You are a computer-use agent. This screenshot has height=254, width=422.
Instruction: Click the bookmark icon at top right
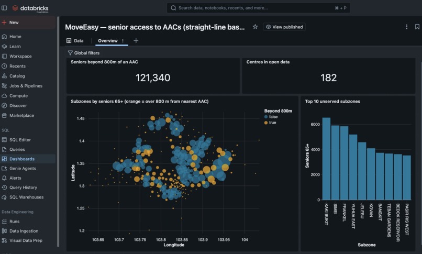pyautogui.click(x=417, y=27)
